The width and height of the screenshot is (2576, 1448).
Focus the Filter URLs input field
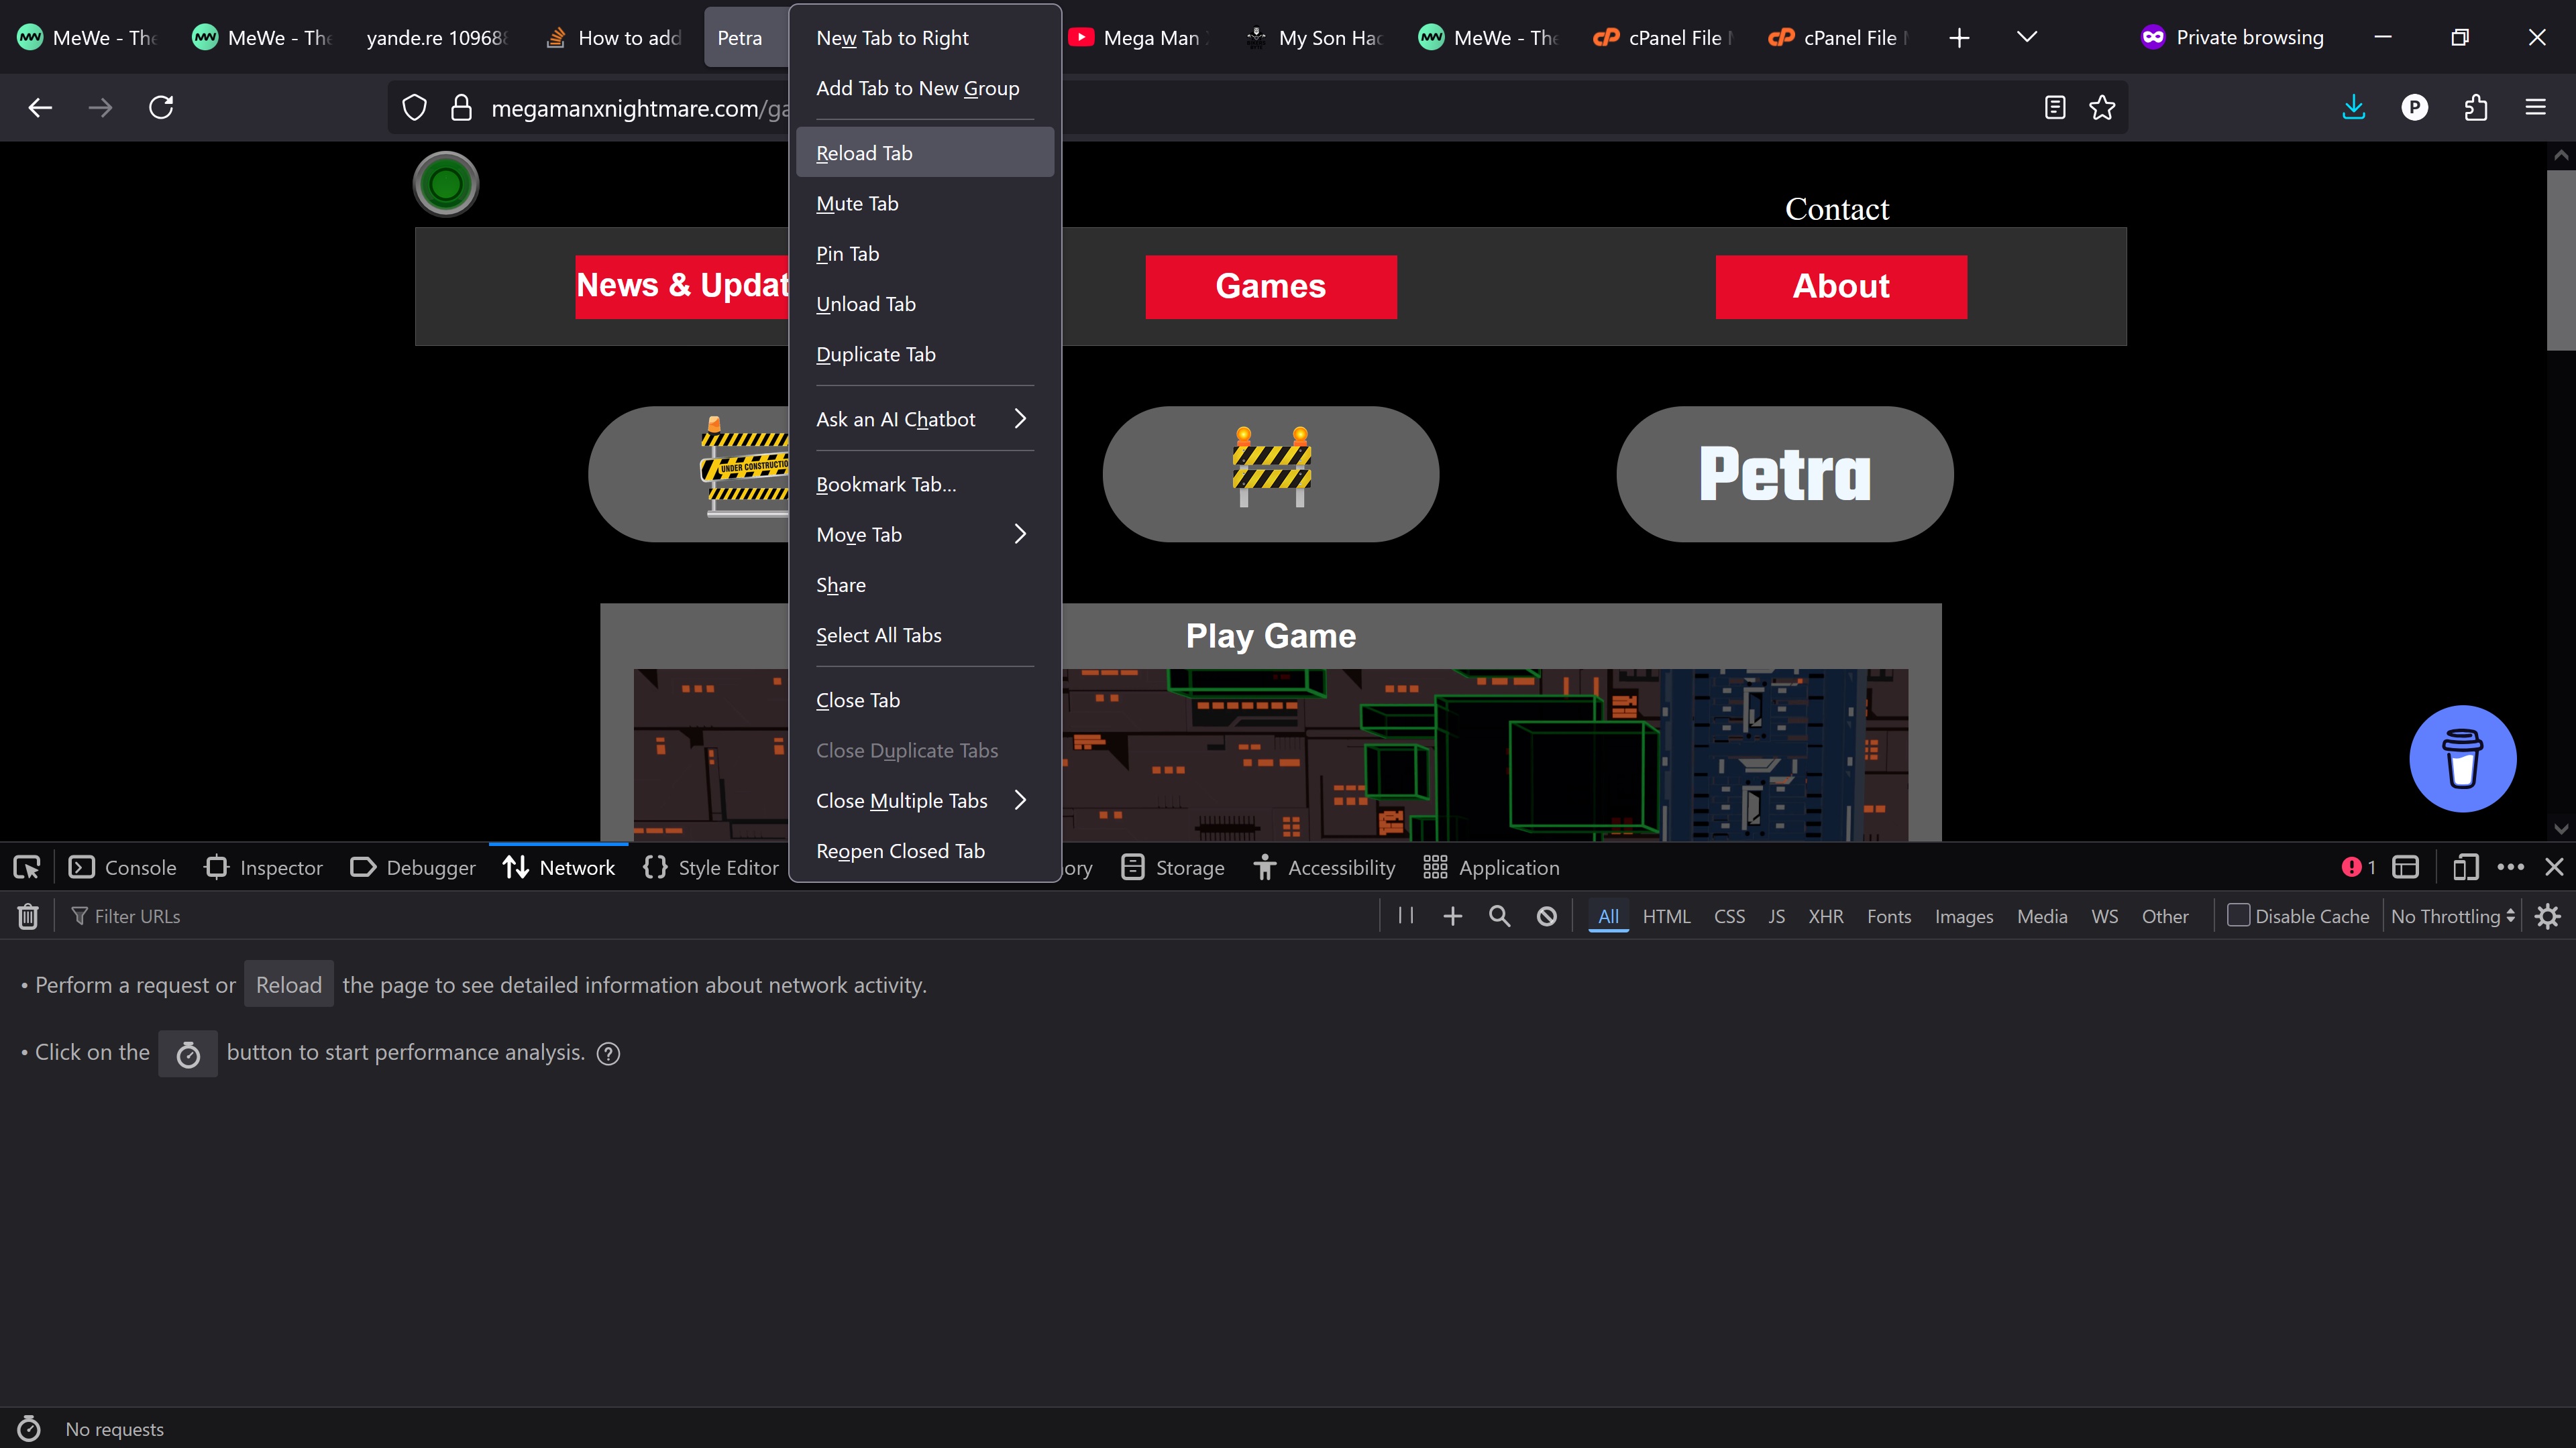[720, 916]
